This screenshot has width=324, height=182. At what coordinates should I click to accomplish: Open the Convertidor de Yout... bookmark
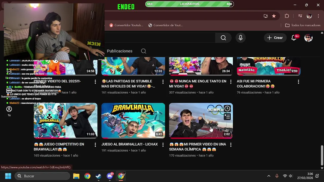(165, 25)
